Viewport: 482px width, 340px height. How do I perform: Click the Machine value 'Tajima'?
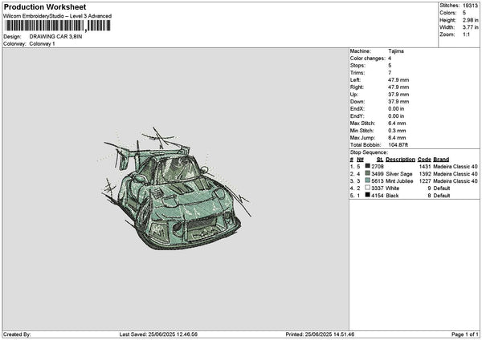pos(396,51)
